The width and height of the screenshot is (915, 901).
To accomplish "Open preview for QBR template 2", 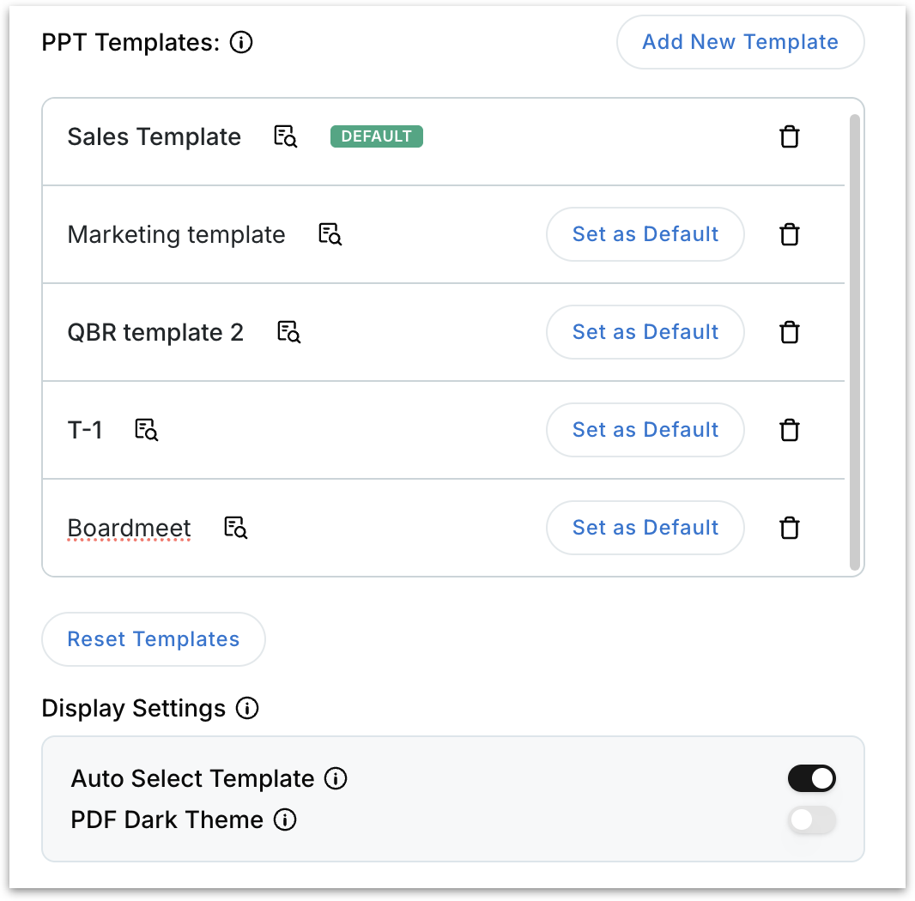I will (288, 332).
